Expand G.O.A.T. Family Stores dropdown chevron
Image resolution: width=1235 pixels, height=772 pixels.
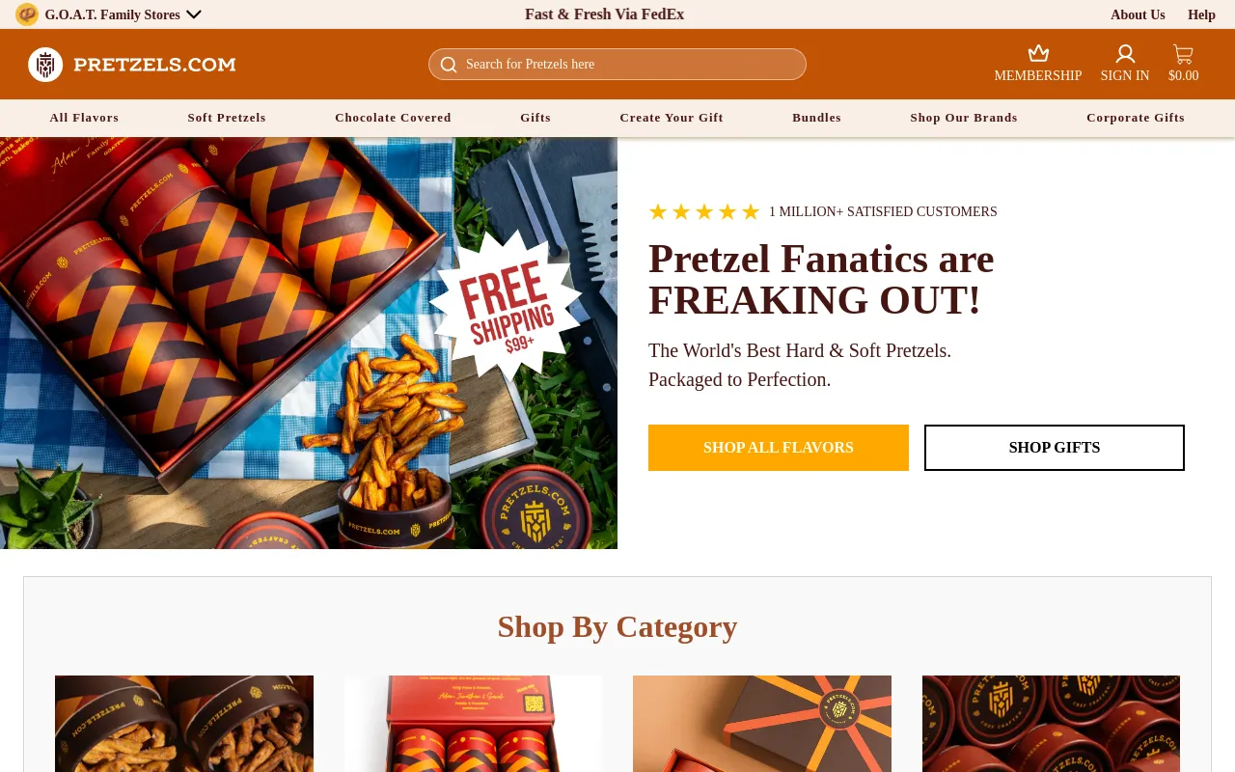[x=194, y=14]
